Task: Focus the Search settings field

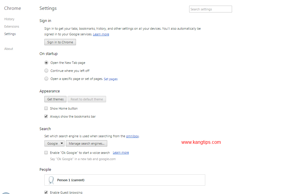Action: (x=210, y=9)
